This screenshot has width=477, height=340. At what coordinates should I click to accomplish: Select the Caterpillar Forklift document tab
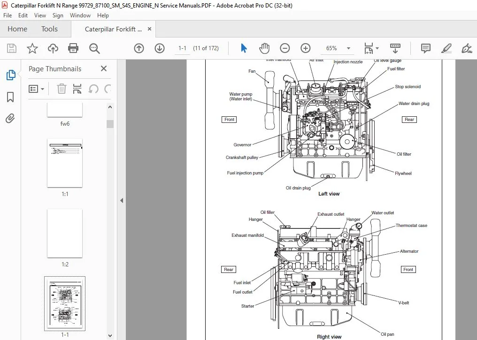(x=113, y=29)
